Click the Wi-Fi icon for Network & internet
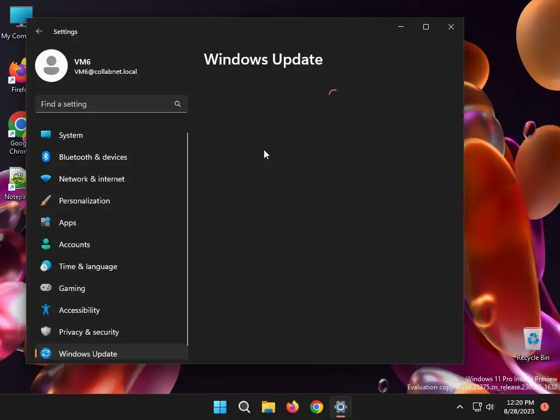 coord(46,178)
